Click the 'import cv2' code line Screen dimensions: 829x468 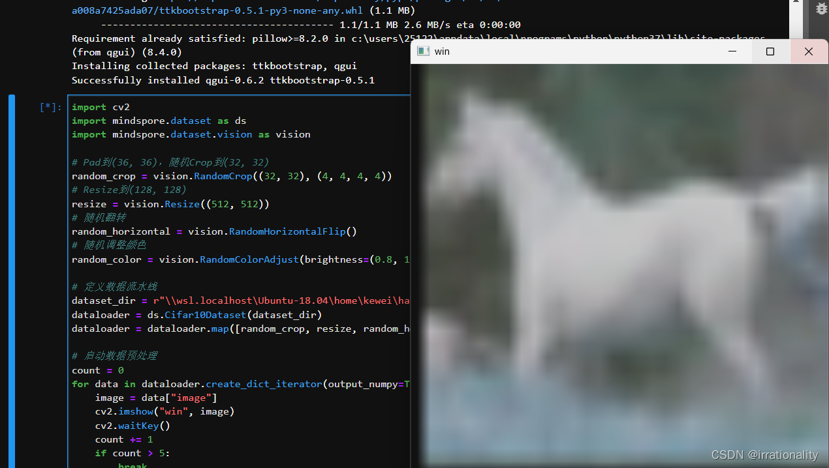pos(101,107)
